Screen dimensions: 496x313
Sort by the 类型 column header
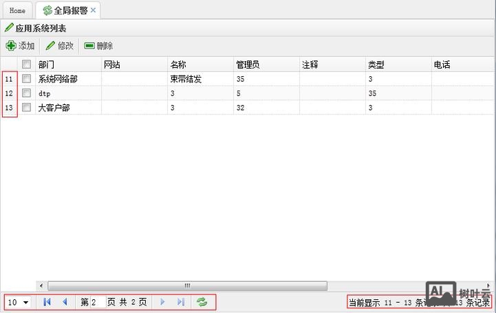[x=398, y=65]
